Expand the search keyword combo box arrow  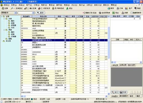tap(33, 13)
